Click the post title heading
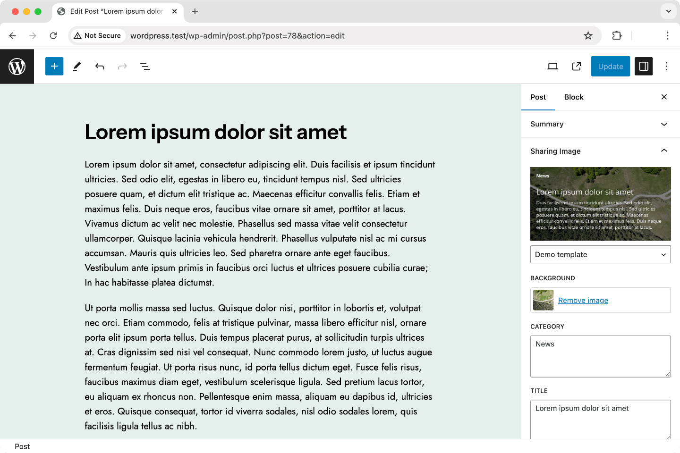Image resolution: width=680 pixels, height=453 pixels. [216, 132]
